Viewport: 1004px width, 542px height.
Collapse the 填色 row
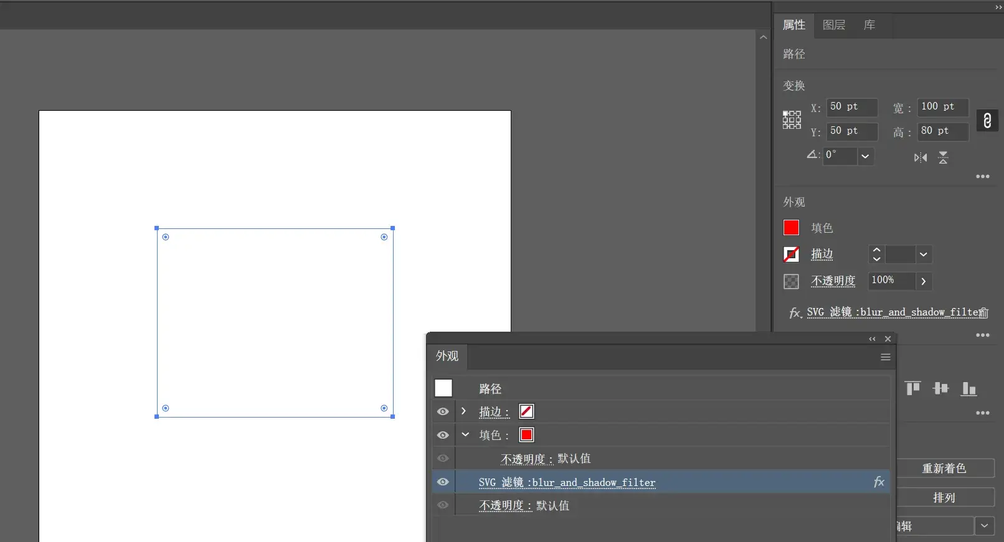click(465, 434)
